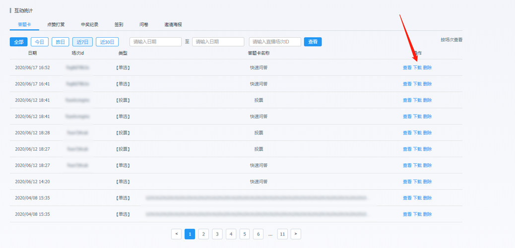This screenshot has width=515, height=248.
Task: Switch to the 点赞打赏 tab
Action: tap(56, 24)
